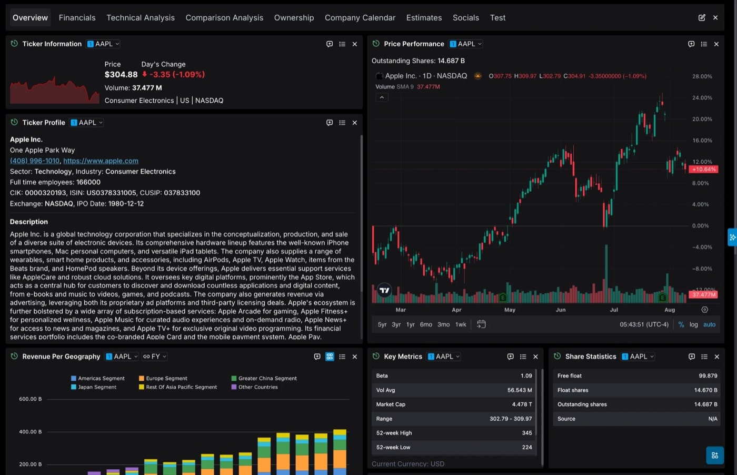Open the list settings icon in Price Performance
The image size is (737, 475).
tap(704, 44)
